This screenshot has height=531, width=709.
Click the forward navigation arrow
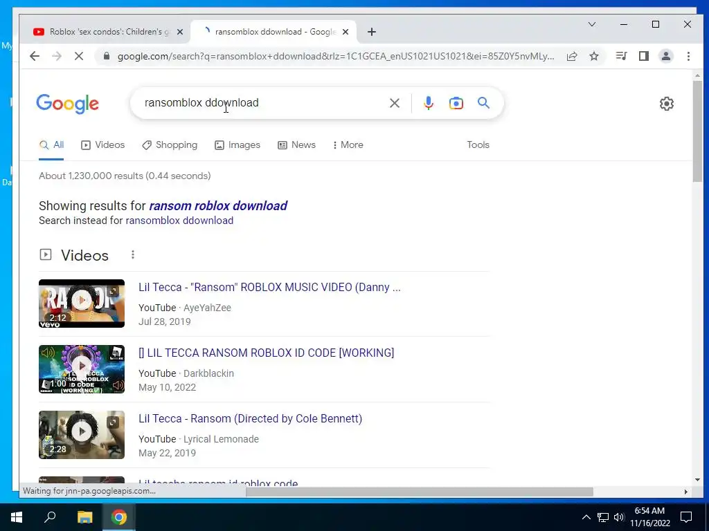[x=57, y=56]
